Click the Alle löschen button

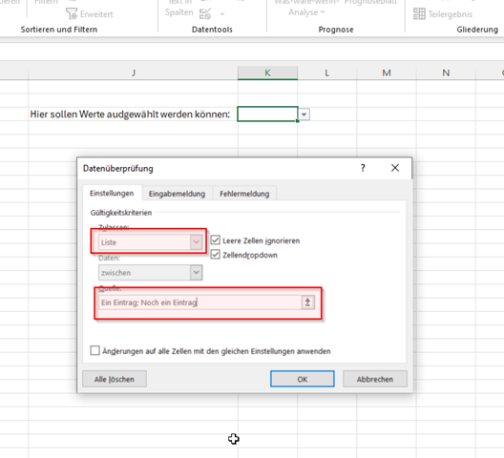point(115,379)
